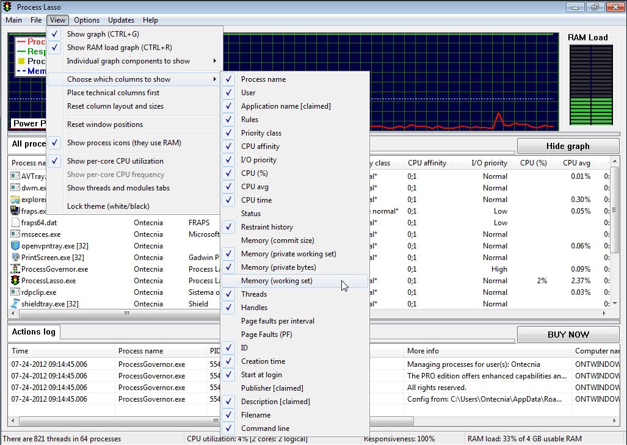Open the File menu

pos(36,20)
